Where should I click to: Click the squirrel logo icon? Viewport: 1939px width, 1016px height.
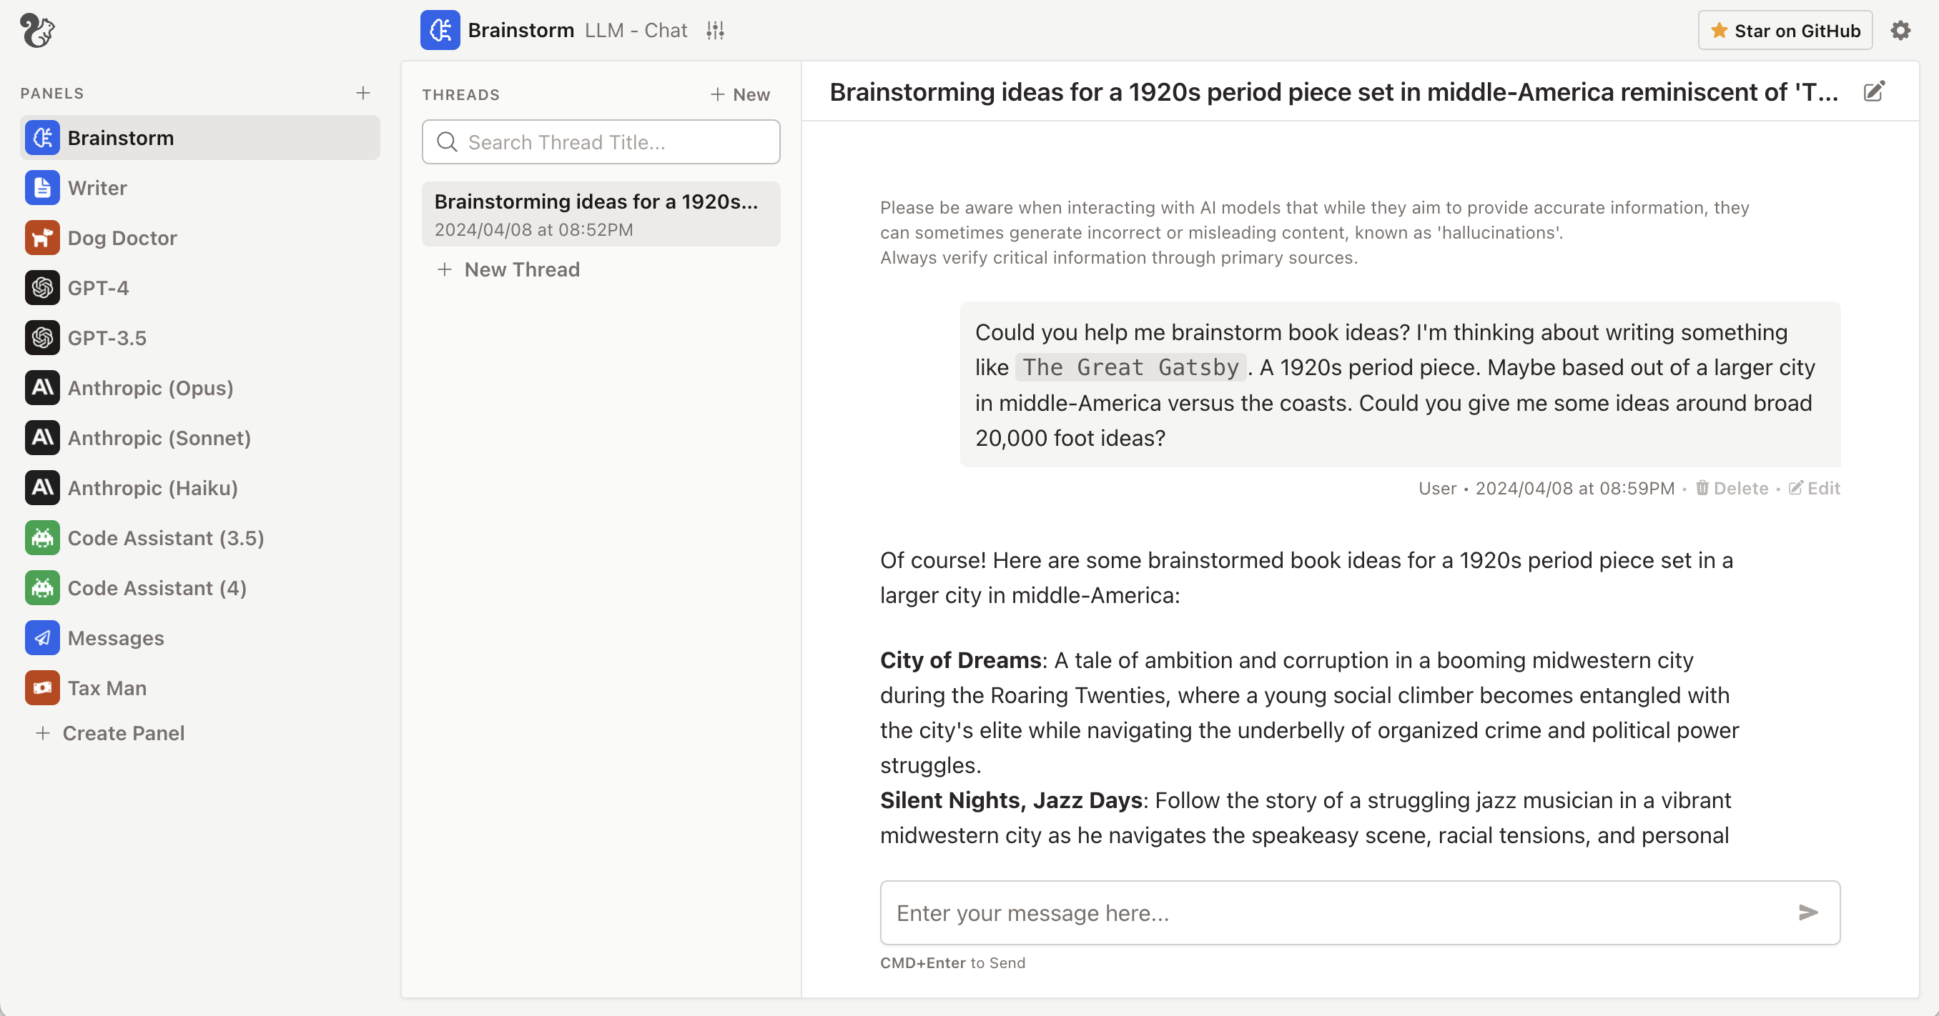(x=37, y=30)
